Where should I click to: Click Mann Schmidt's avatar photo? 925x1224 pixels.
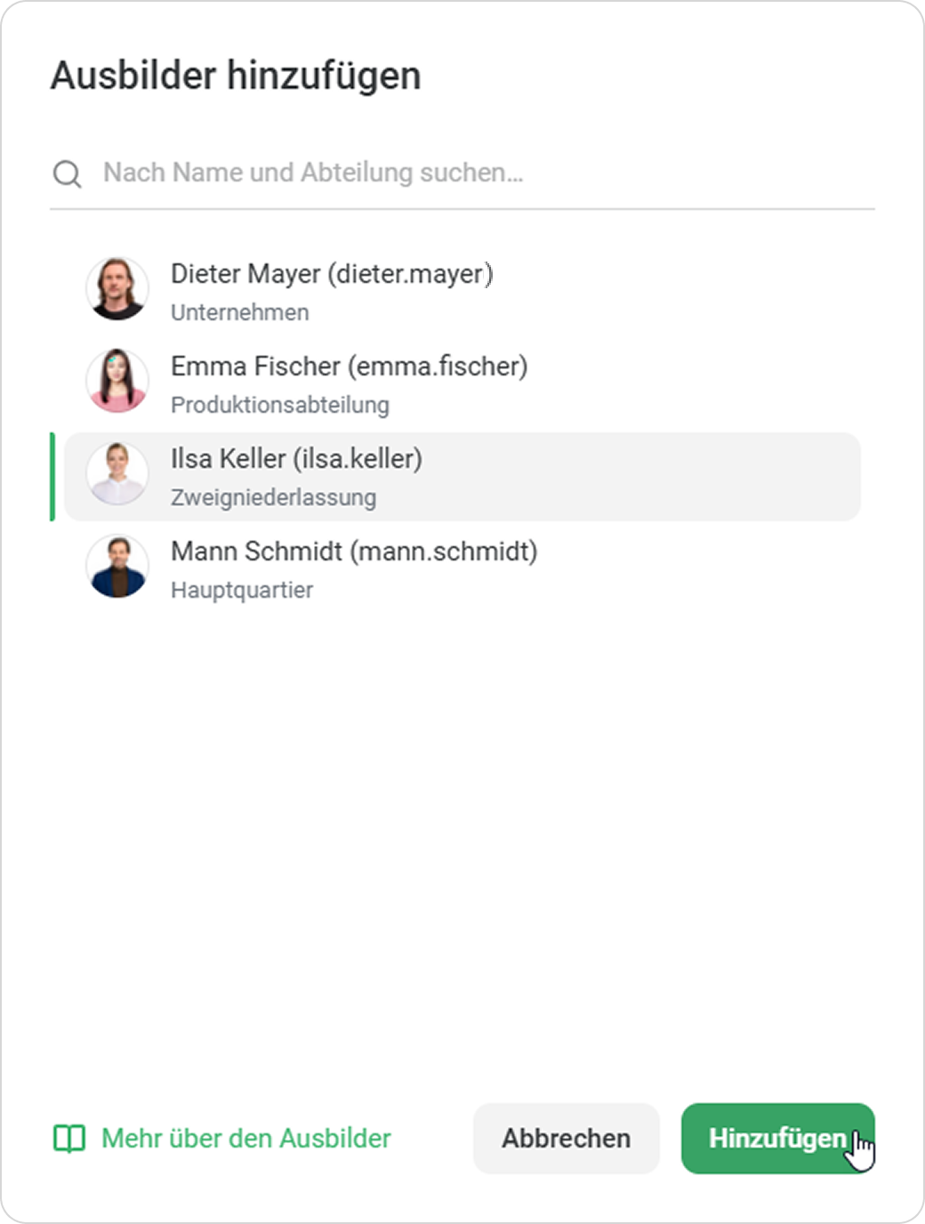[117, 567]
